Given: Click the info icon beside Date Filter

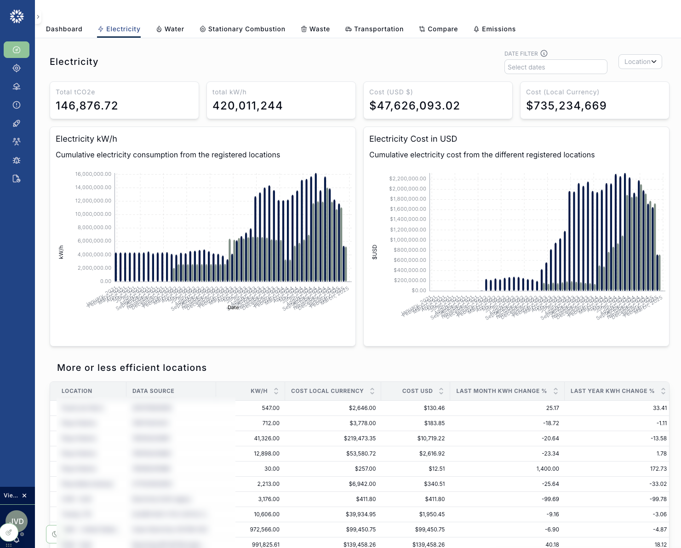Looking at the screenshot, I should [x=544, y=53].
